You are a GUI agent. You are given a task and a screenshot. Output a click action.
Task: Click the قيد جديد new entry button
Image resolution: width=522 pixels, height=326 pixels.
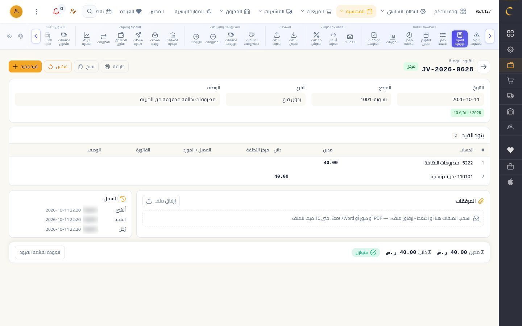point(25,67)
